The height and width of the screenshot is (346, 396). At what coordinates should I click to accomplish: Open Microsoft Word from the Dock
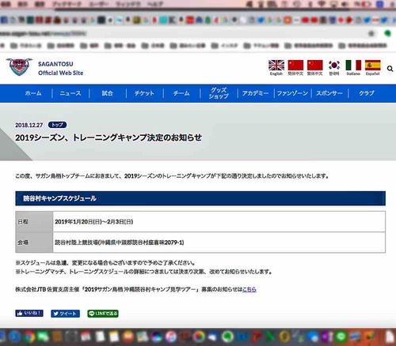pos(242,337)
